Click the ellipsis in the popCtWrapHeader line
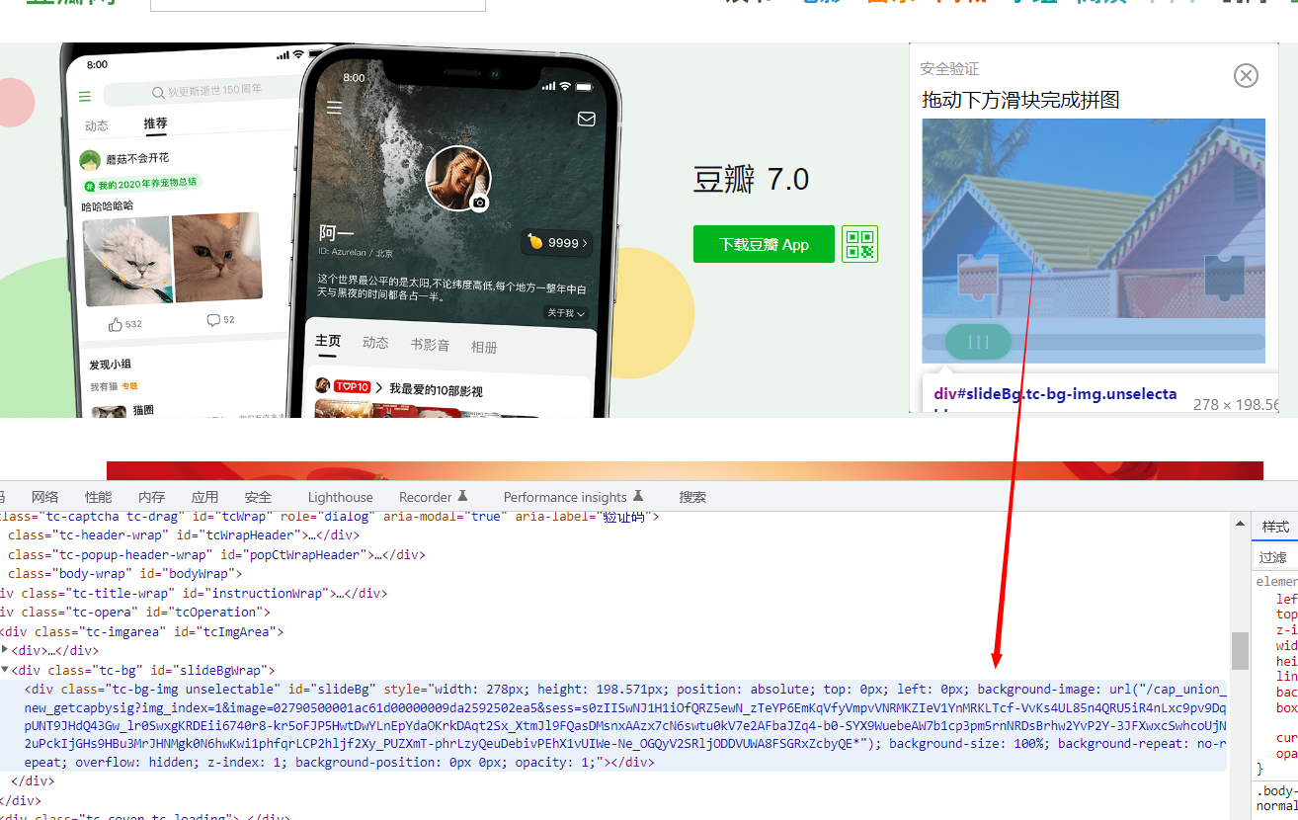This screenshot has width=1298, height=820. click(x=378, y=554)
